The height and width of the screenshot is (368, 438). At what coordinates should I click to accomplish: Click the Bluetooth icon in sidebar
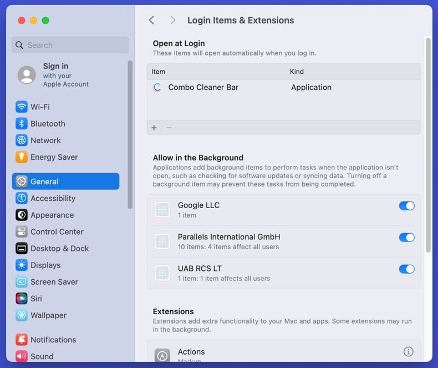click(x=22, y=124)
